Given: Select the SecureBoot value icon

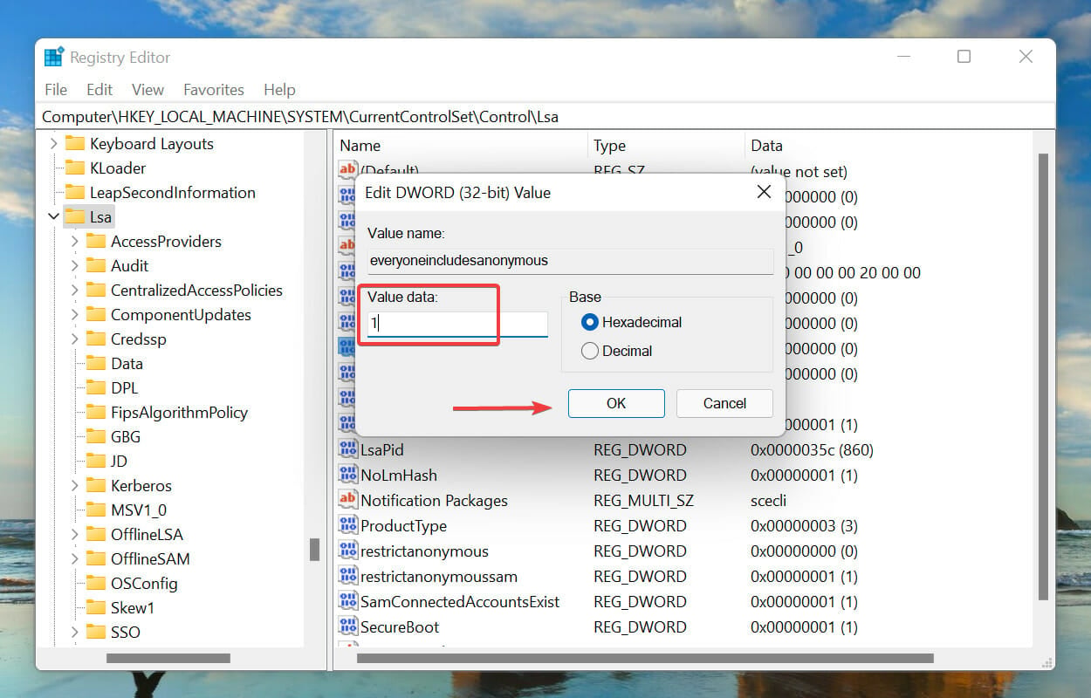Looking at the screenshot, I should 347,626.
